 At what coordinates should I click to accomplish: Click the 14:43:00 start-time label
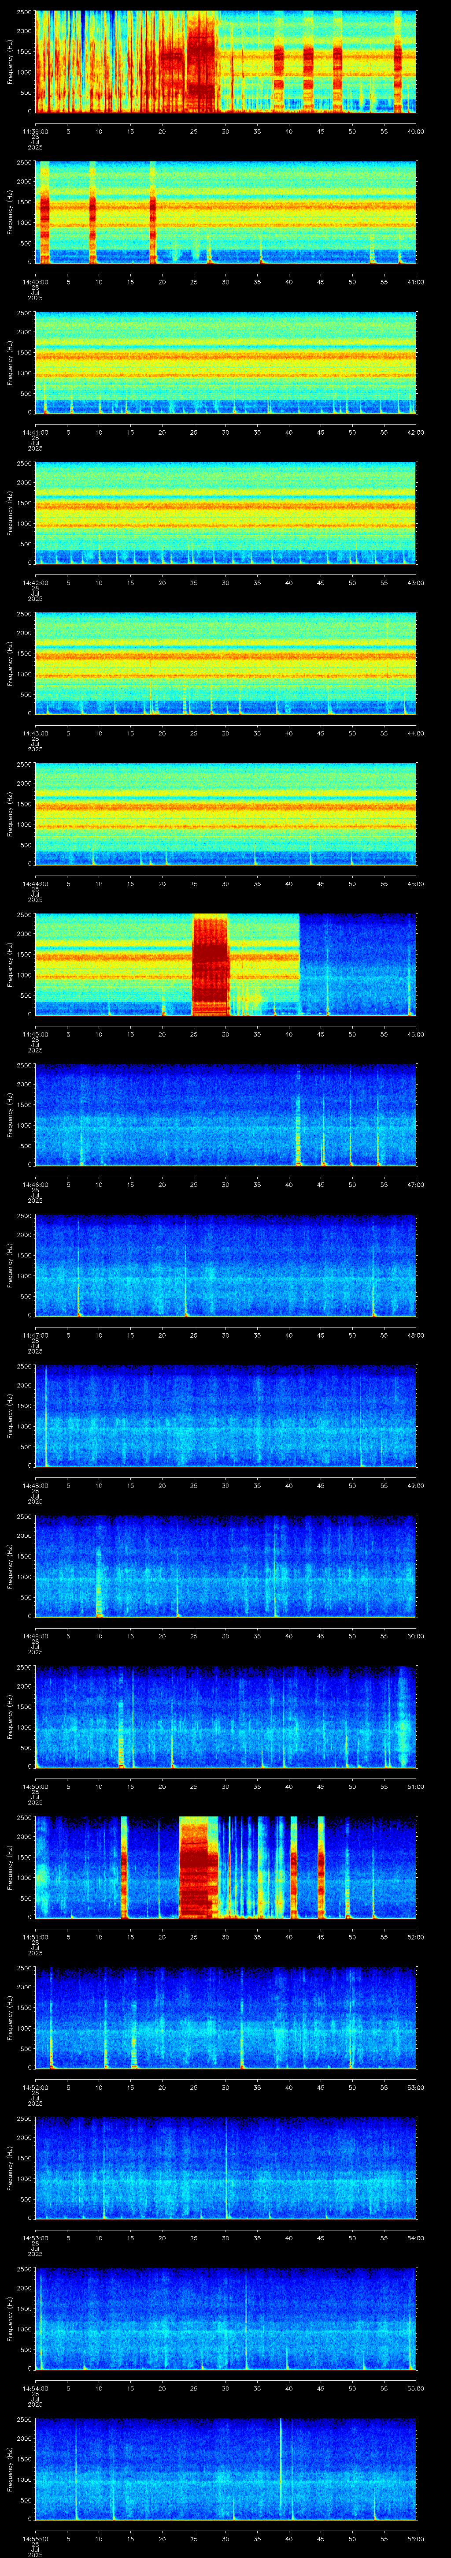35,733
